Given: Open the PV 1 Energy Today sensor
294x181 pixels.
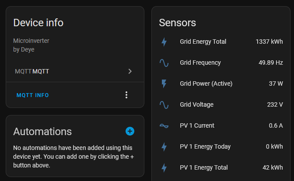Looking at the screenshot, I should [221, 146].
